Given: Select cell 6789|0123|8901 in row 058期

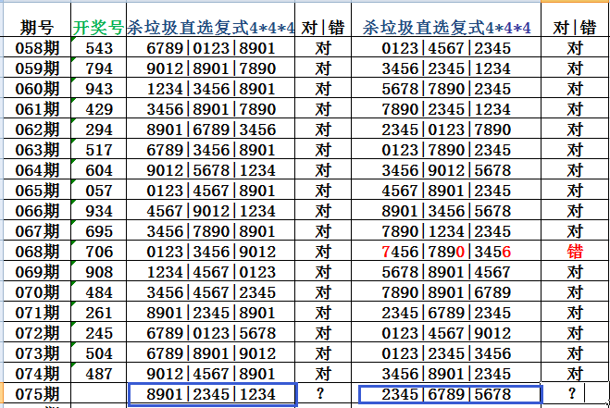Looking at the screenshot, I should coord(210,47).
